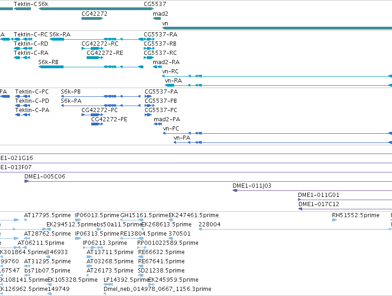This screenshot has height=296, width=392.
Task: Select the S6k gene bar
Action: 96,9
